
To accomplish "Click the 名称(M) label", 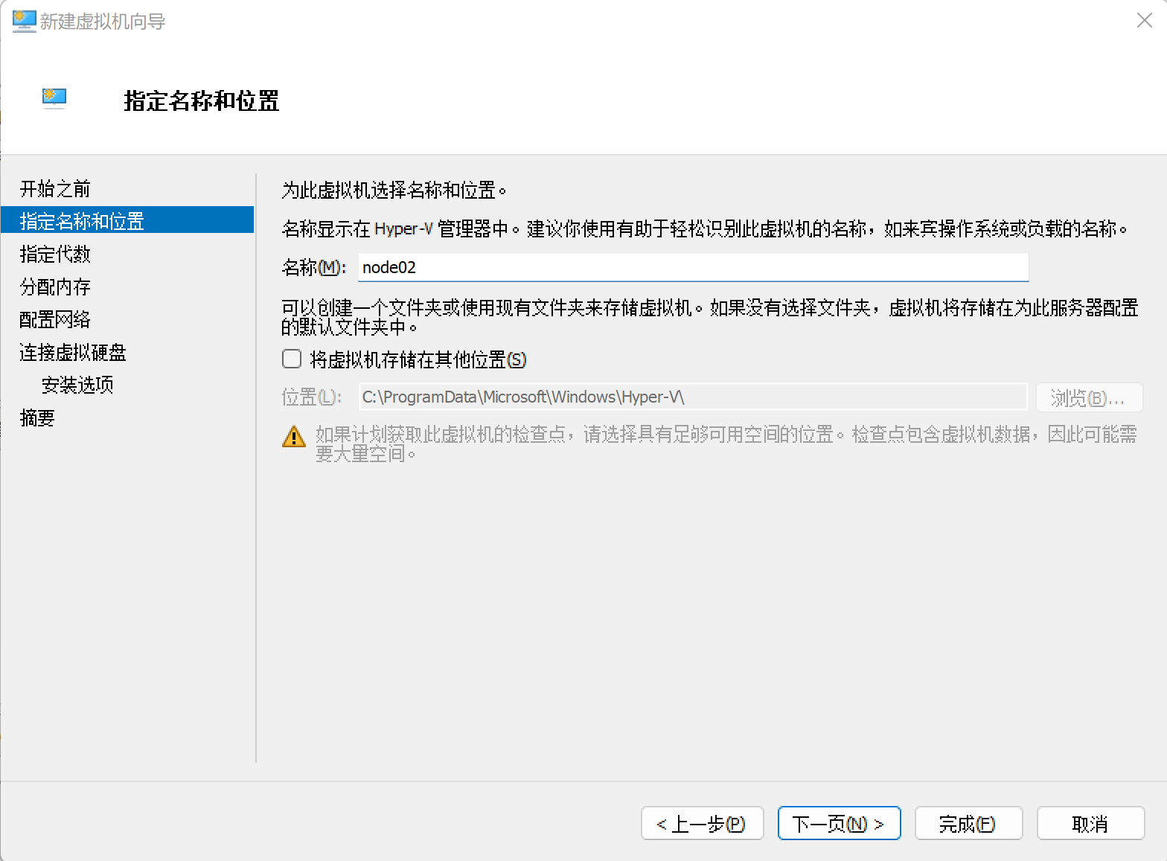I will coord(314,268).
